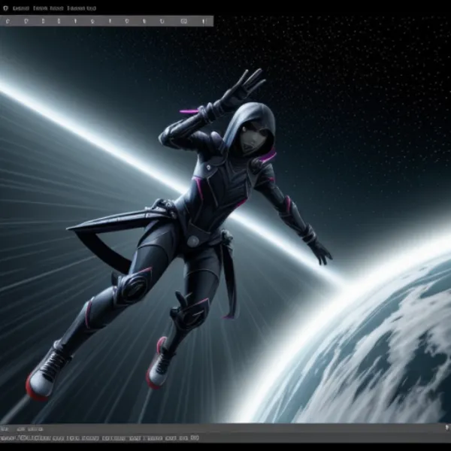Click the small icon at the status bar's right end
The height and width of the screenshot is (451, 451).
click(x=447, y=428)
